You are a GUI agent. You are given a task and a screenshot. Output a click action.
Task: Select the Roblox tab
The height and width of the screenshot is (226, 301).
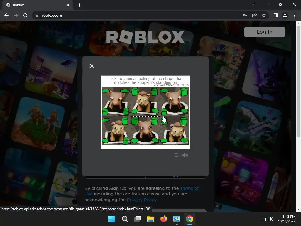click(38, 5)
